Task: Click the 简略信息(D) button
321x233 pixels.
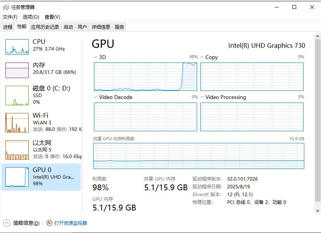Action: coord(26,223)
